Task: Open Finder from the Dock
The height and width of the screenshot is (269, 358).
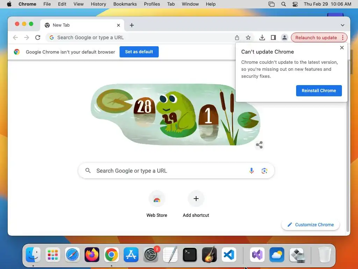Action: point(33,255)
